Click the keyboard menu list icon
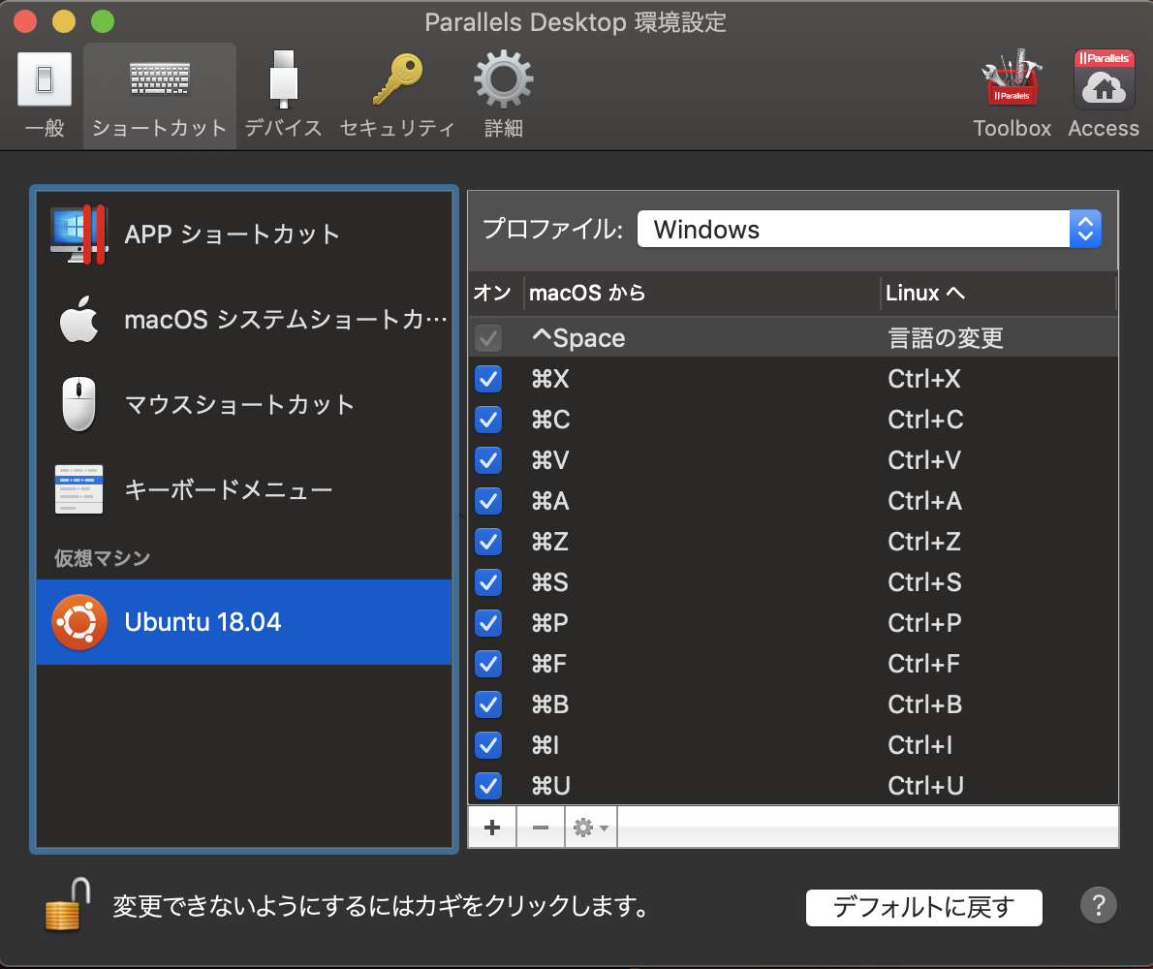 [x=78, y=489]
